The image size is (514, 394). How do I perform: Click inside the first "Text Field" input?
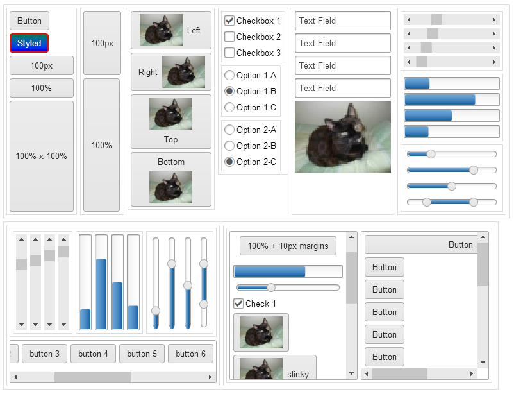point(342,21)
